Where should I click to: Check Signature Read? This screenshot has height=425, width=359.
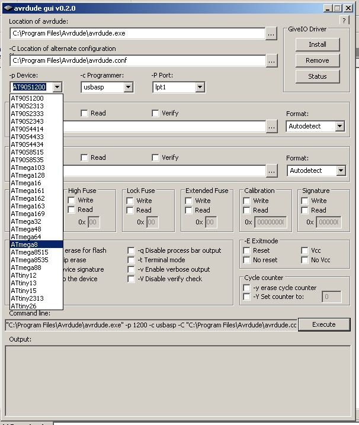304,210
